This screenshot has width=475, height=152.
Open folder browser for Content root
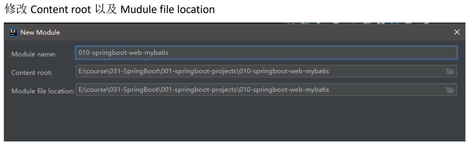click(x=450, y=72)
